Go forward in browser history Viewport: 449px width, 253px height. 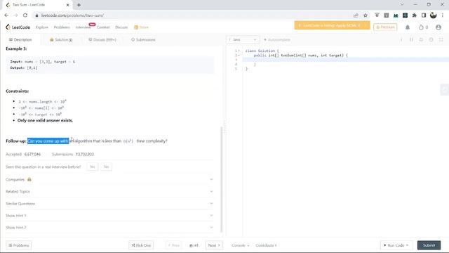15,15
